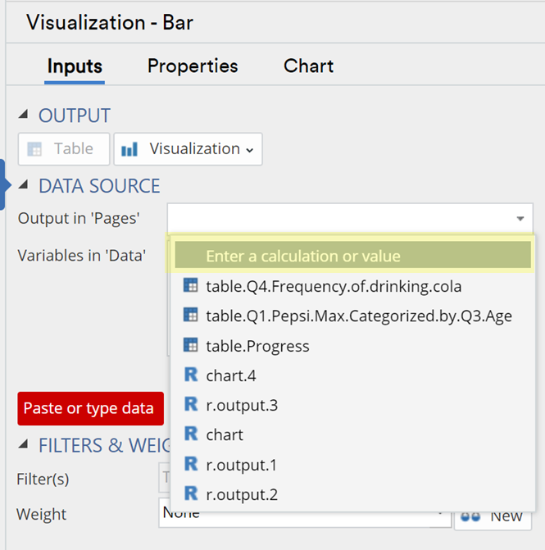
Task: Open the Output in 'Pages' dropdown arrow
Action: coord(520,219)
